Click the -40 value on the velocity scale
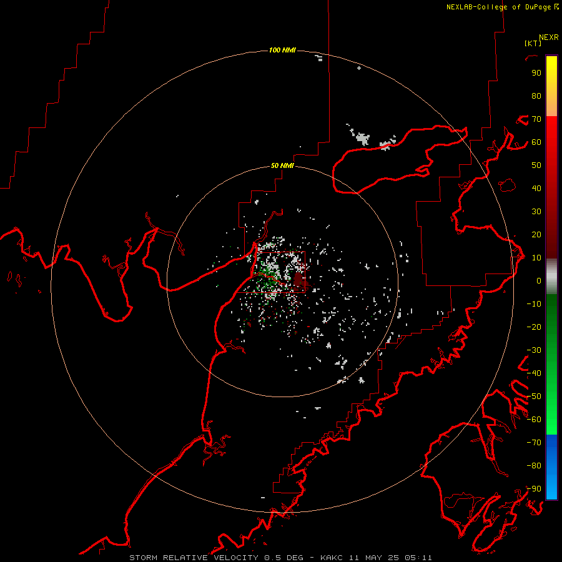 click(534, 373)
